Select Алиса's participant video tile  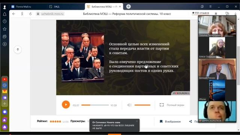[x=217, y=48]
